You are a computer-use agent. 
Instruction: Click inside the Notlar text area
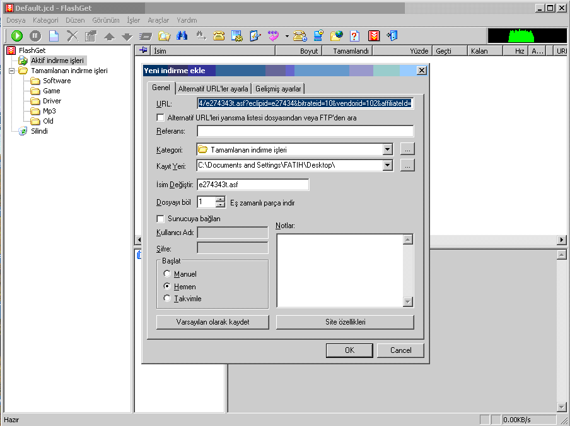point(340,270)
